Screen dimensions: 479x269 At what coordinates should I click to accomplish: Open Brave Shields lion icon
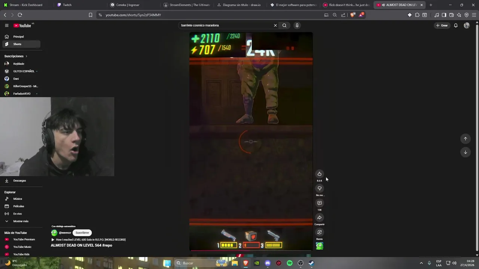point(353,15)
